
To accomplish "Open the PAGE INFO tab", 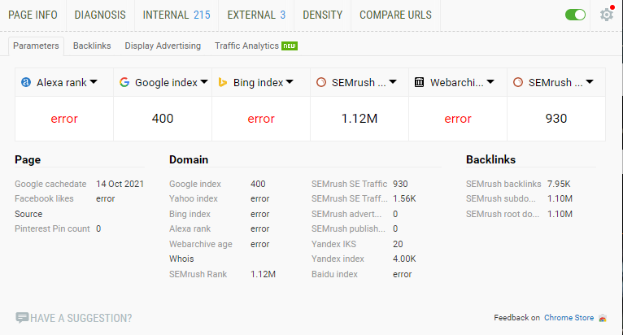I will click(33, 15).
